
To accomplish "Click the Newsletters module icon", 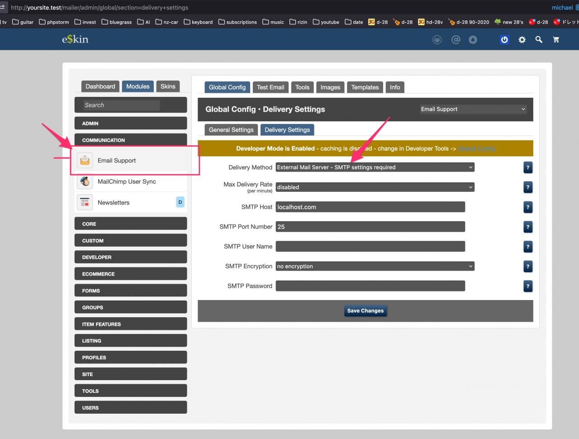I will pos(85,203).
